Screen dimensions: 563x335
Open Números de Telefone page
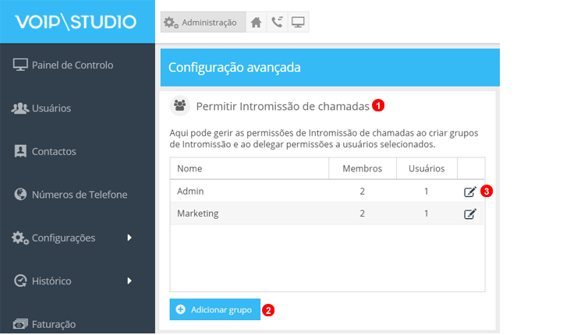coord(79,195)
